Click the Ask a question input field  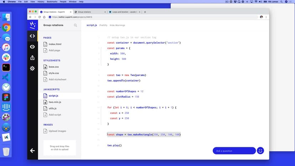234,151
